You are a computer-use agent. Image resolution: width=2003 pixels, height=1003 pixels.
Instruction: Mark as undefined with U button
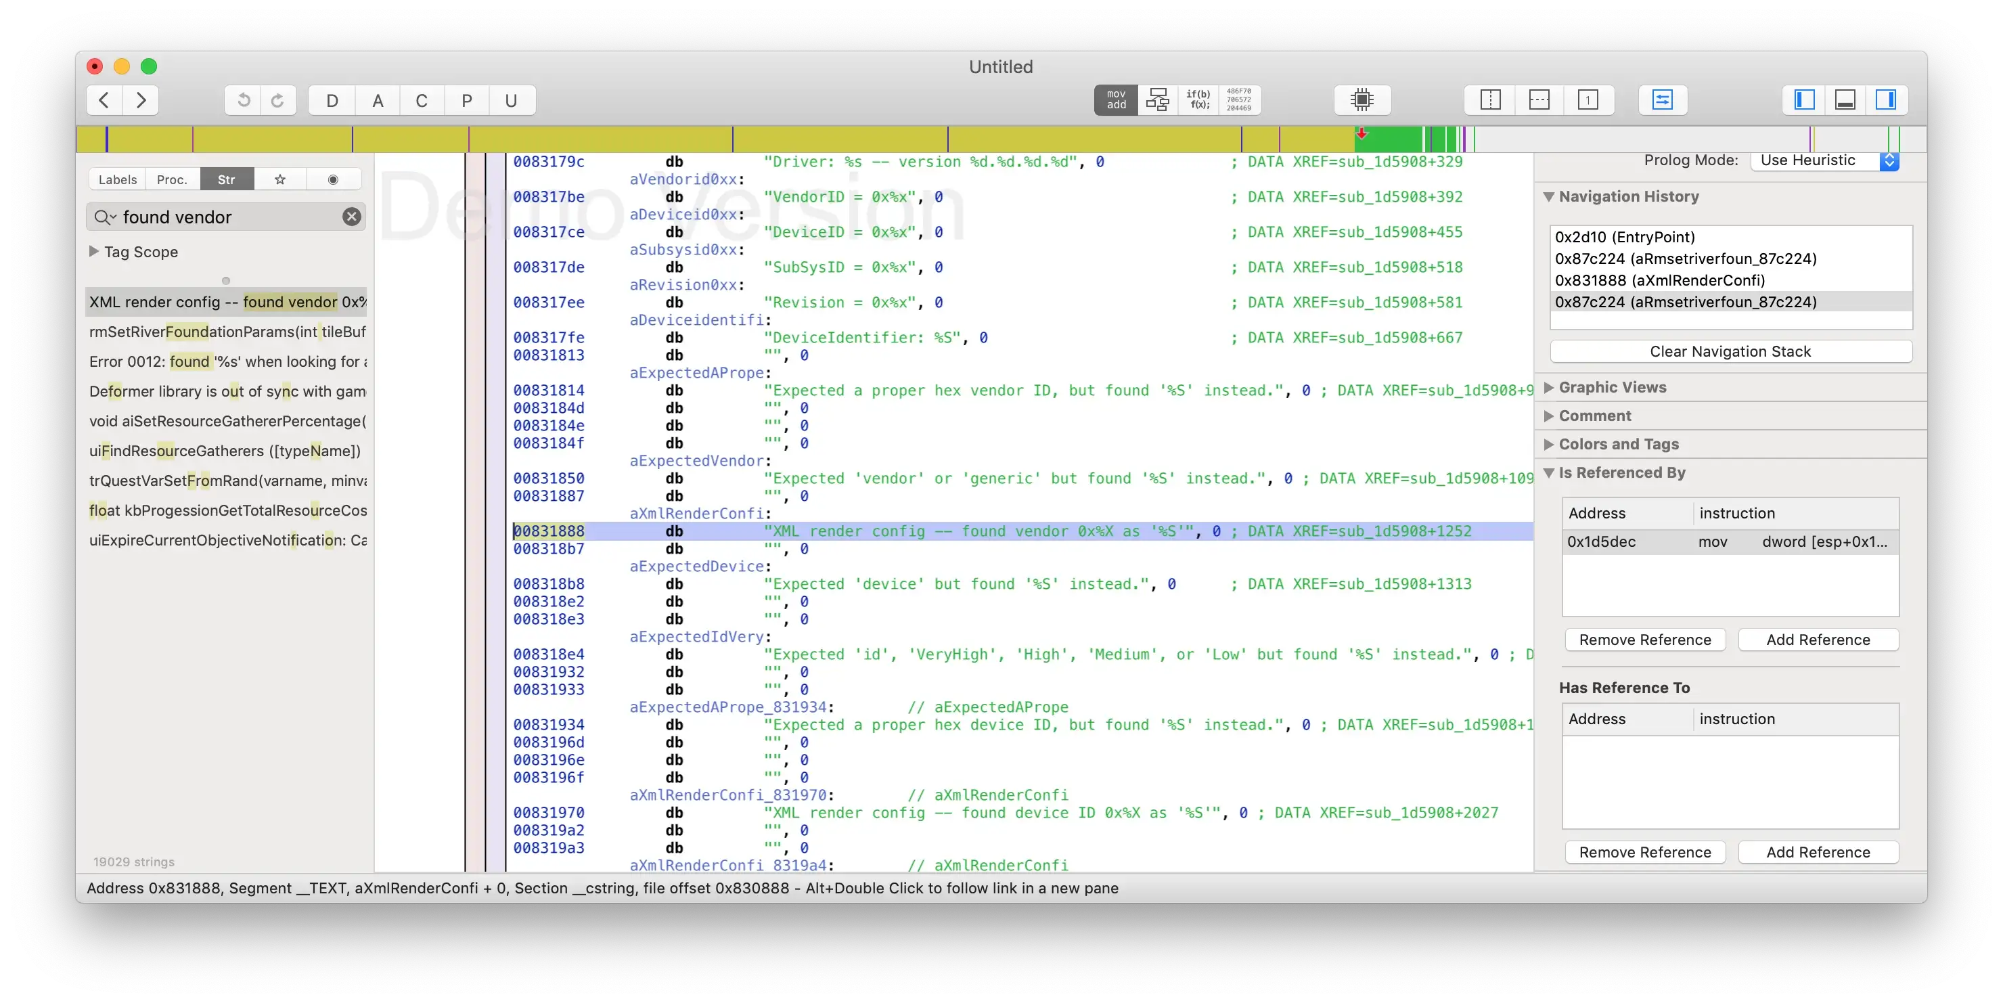(511, 100)
